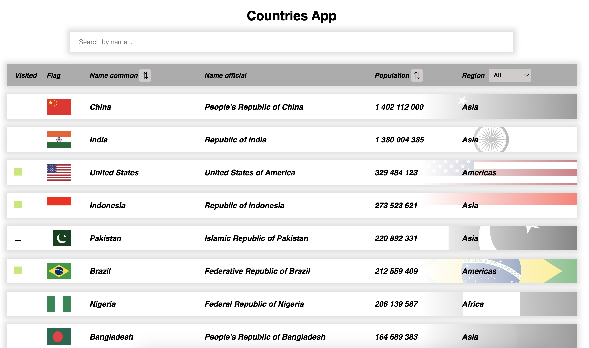Click the Indonesia flag icon
Image resolution: width=589 pixels, height=348 pixels.
(x=59, y=202)
